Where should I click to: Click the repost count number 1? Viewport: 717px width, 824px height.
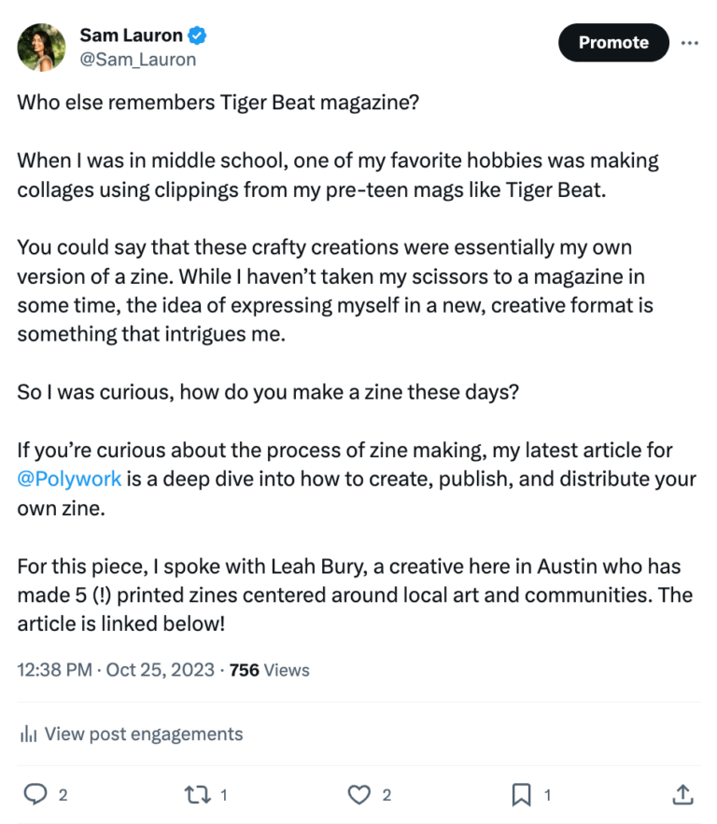coord(226,795)
